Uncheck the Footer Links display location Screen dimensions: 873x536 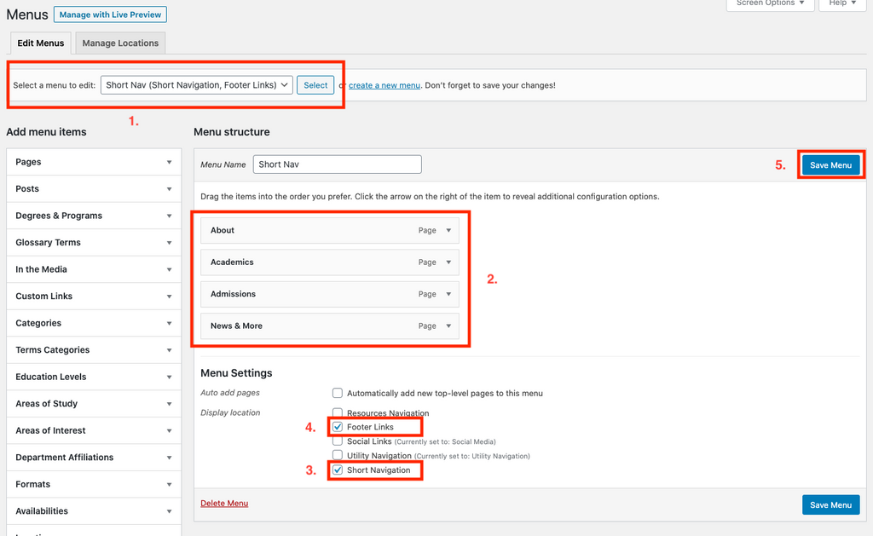(338, 427)
